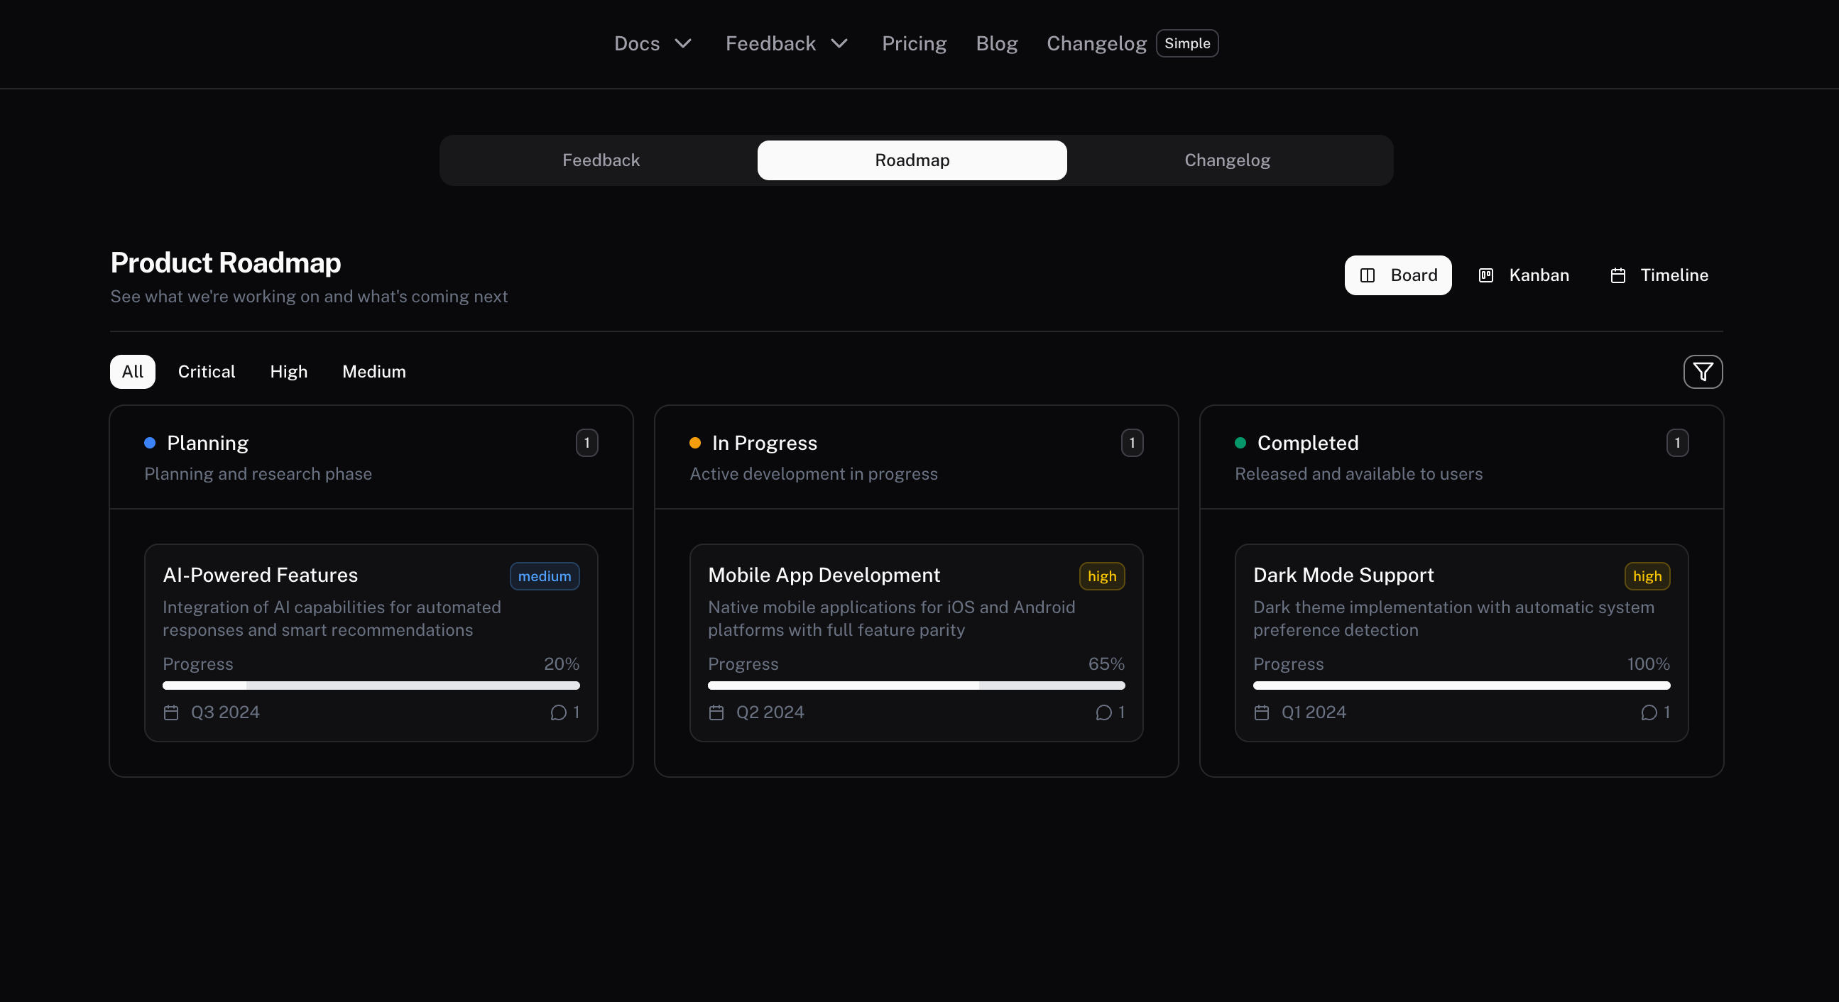Open comments on AI-Powered Features card
The width and height of the screenshot is (1839, 1002).
559,712
